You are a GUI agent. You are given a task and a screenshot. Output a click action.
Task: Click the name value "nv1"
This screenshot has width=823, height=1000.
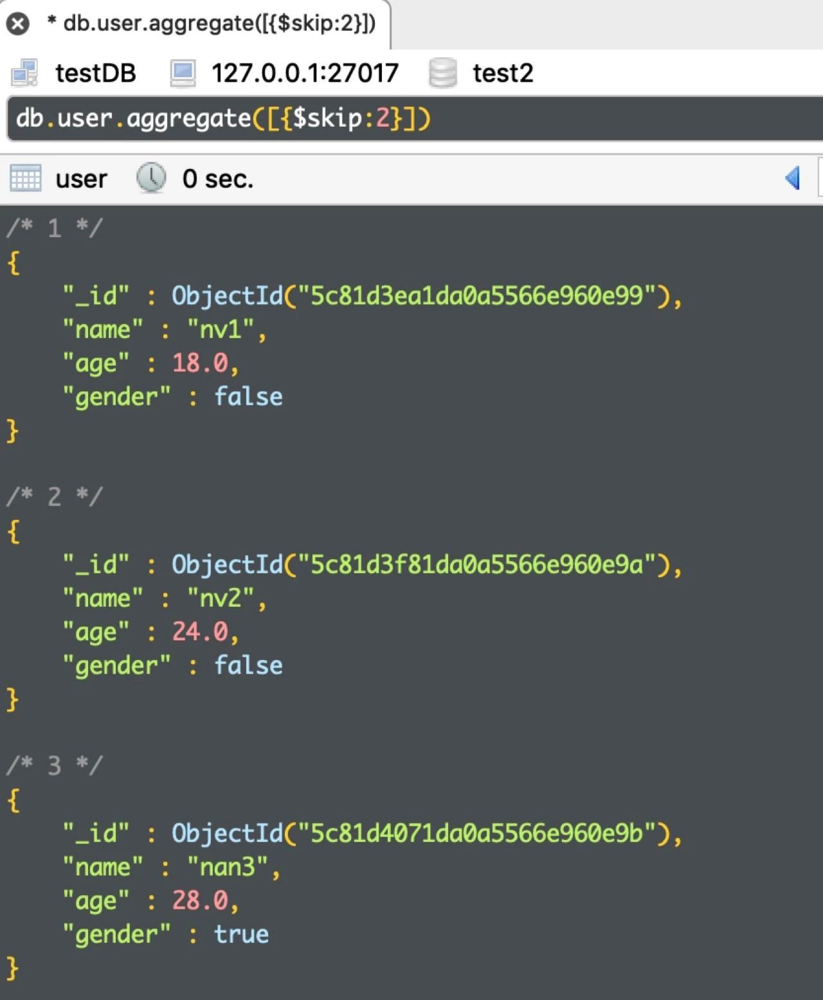(221, 330)
